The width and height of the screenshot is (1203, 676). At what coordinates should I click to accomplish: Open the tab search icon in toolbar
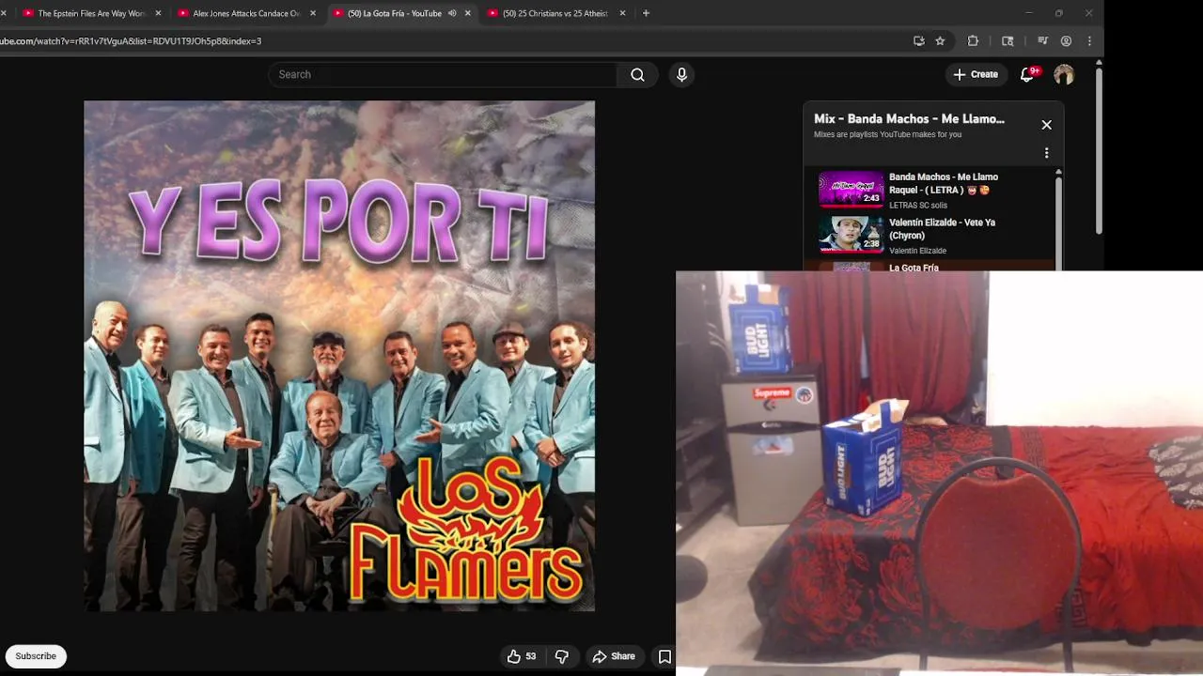point(1008,40)
